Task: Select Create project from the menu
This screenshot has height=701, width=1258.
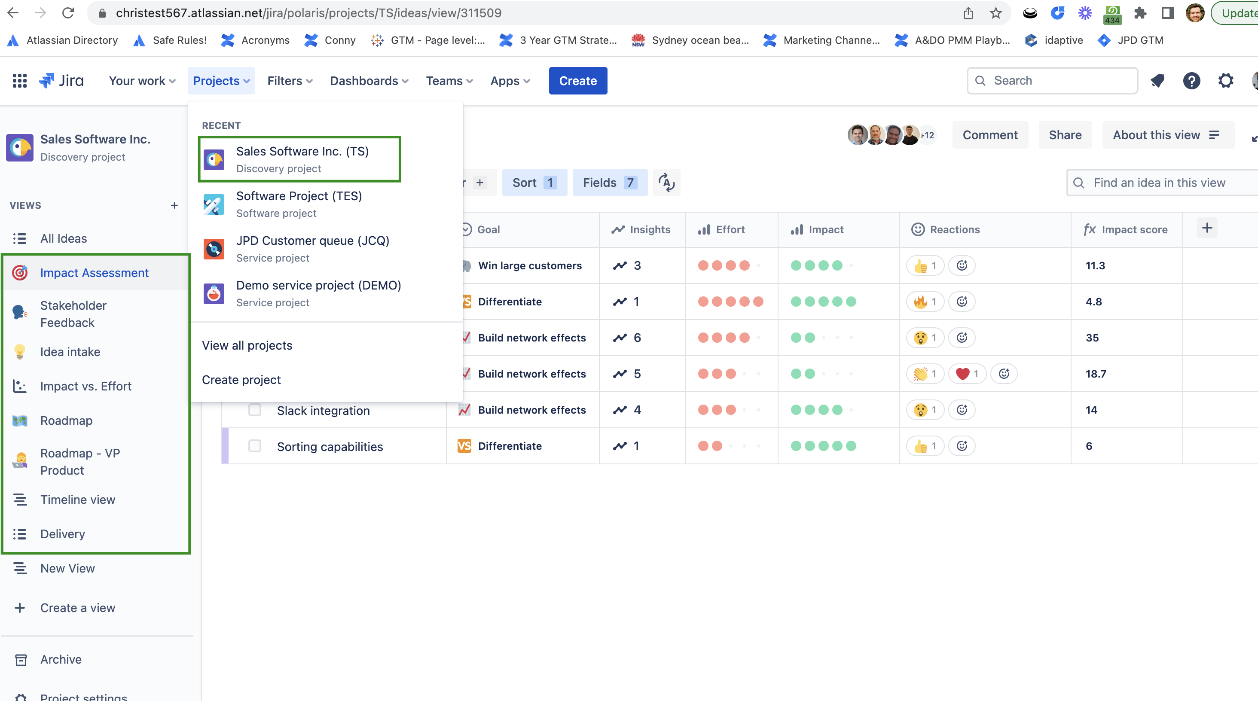Action: (241, 379)
